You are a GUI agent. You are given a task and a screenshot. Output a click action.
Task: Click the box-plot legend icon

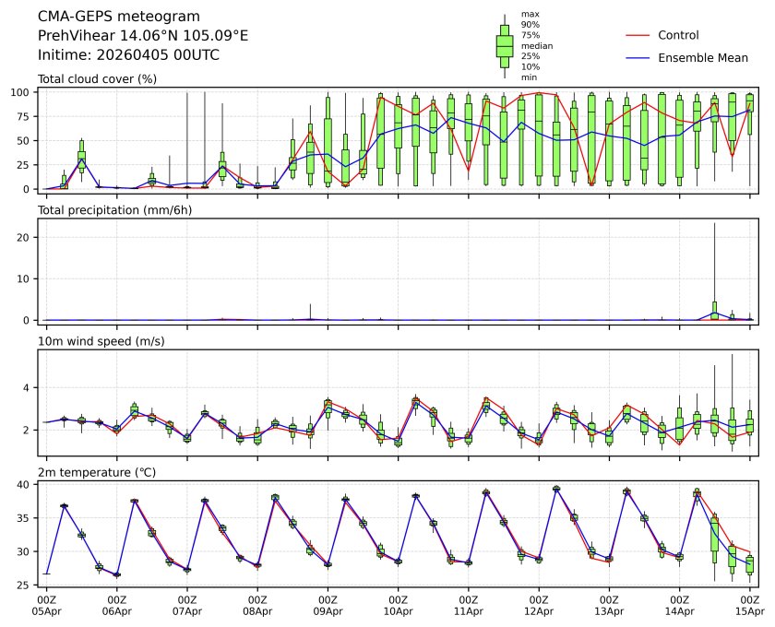pos(504,45)
